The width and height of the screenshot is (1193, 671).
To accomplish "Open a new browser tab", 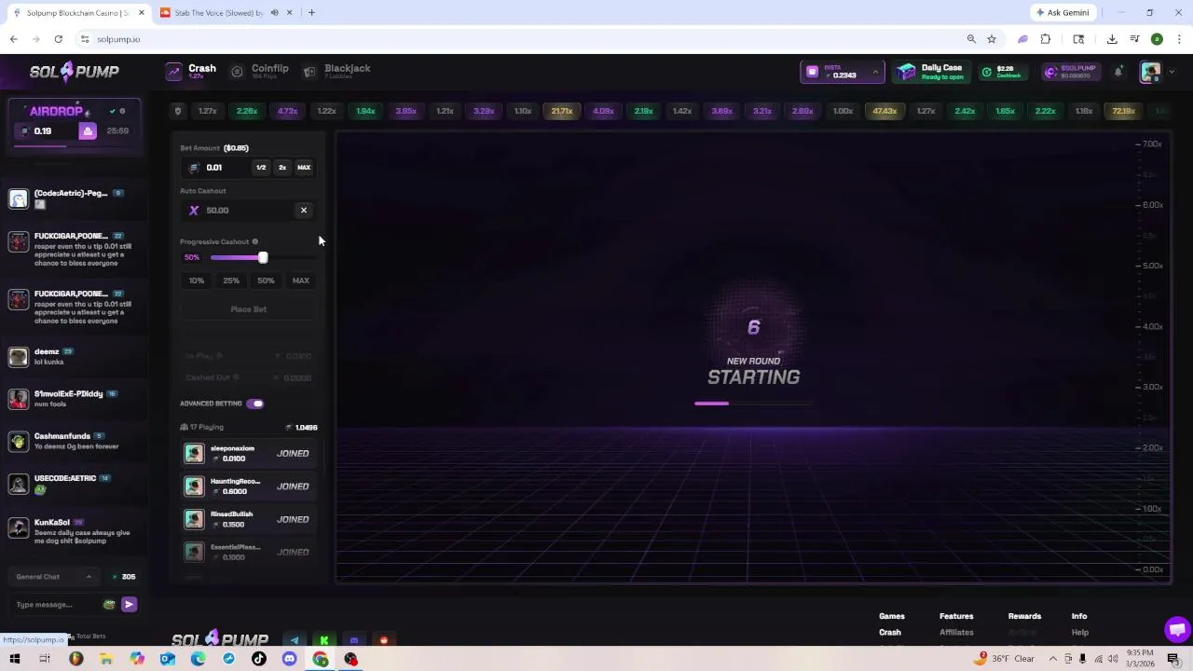I will [x=311, y=12].
